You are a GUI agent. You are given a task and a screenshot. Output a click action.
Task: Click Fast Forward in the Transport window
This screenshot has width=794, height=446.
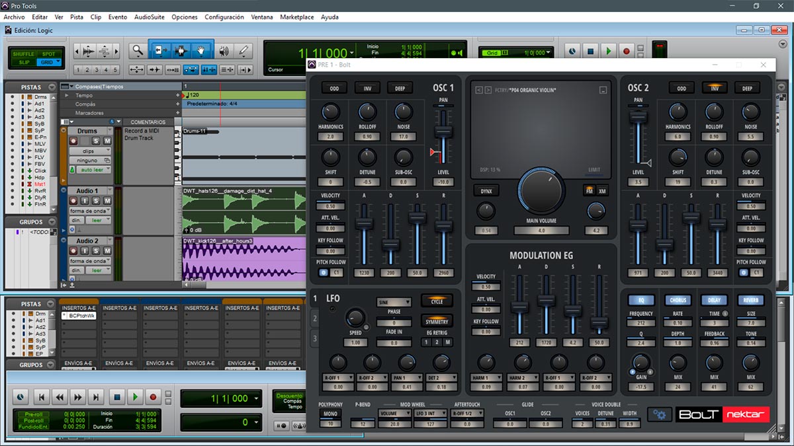[79, 397]
